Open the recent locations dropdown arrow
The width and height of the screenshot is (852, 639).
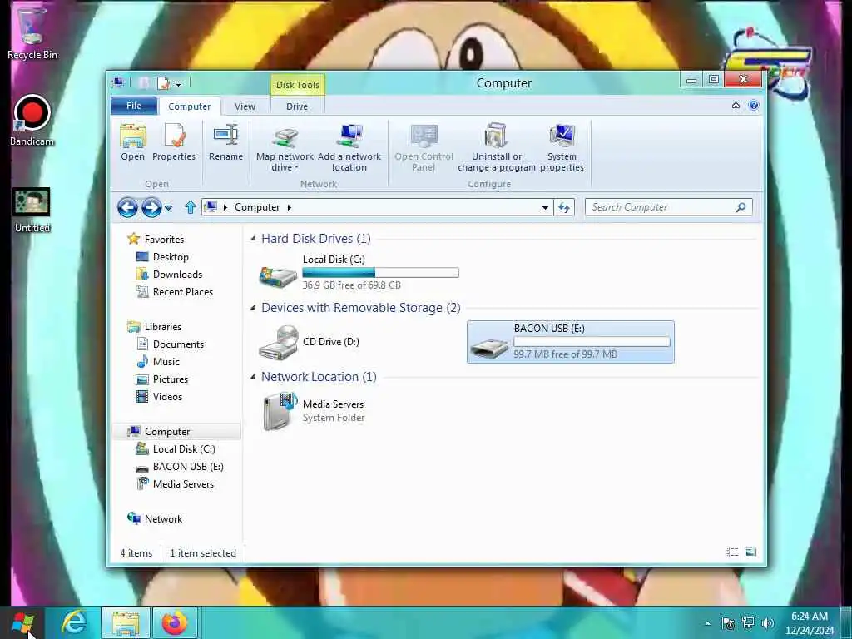(x=168, y=207)
